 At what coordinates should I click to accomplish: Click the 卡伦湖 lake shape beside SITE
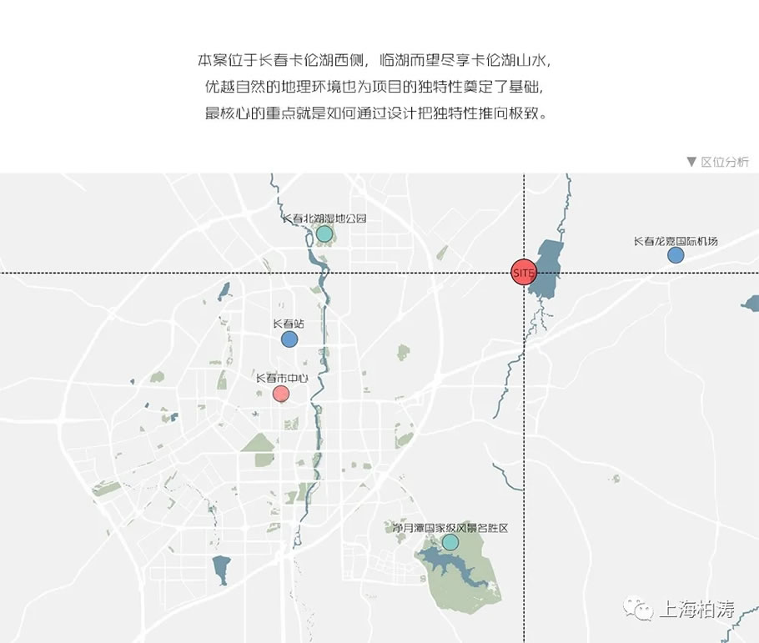[x=547, y=271]
